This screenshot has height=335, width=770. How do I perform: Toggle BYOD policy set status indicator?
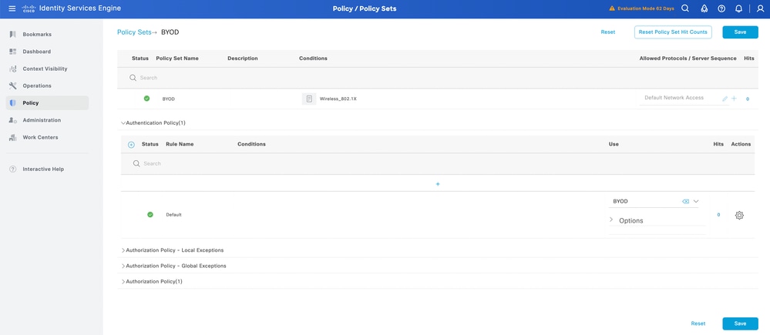click(x=146, y=98)
